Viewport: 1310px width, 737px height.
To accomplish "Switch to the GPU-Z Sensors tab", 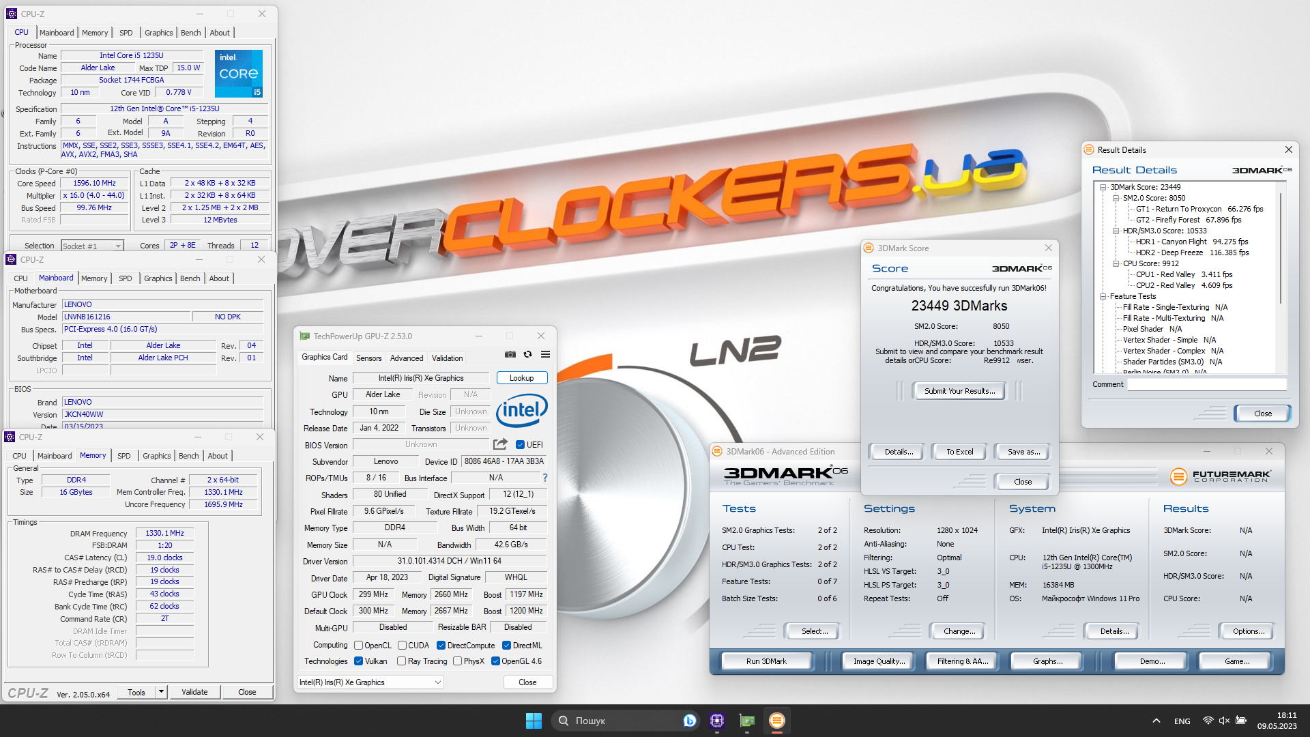I will [369, 358].
